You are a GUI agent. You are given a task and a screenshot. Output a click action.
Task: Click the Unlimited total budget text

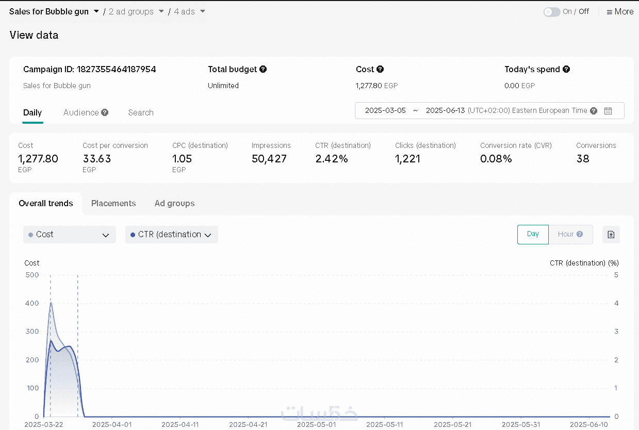pos(223,86)
